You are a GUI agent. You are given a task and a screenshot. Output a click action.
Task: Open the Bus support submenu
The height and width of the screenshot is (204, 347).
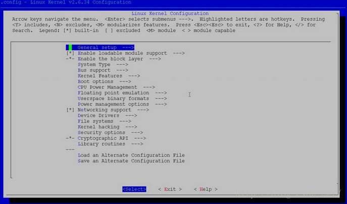pyautogui.click(x=103, y=70)
